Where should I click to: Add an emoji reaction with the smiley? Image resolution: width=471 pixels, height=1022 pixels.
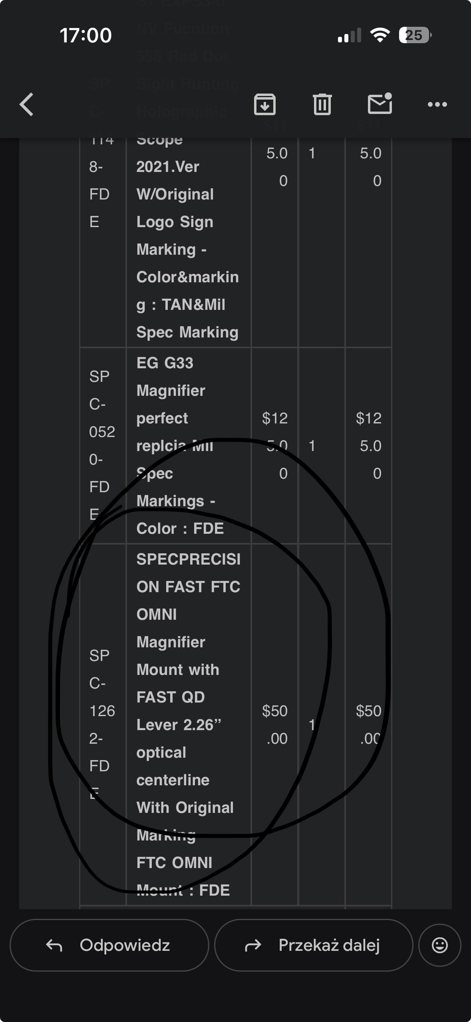439,945
